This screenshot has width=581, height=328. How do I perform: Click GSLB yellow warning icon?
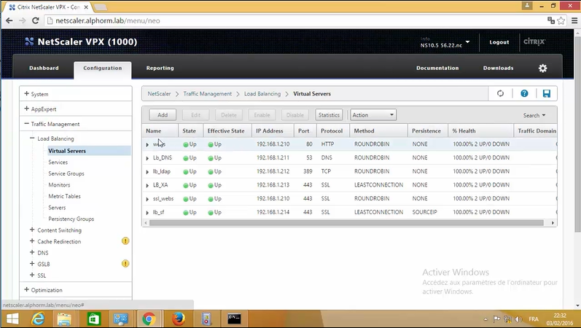click(125, 264)
